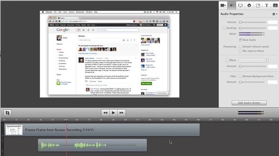
Task: Click Chris profile photo in Google+ sidebar
Action: click(59, 38)
